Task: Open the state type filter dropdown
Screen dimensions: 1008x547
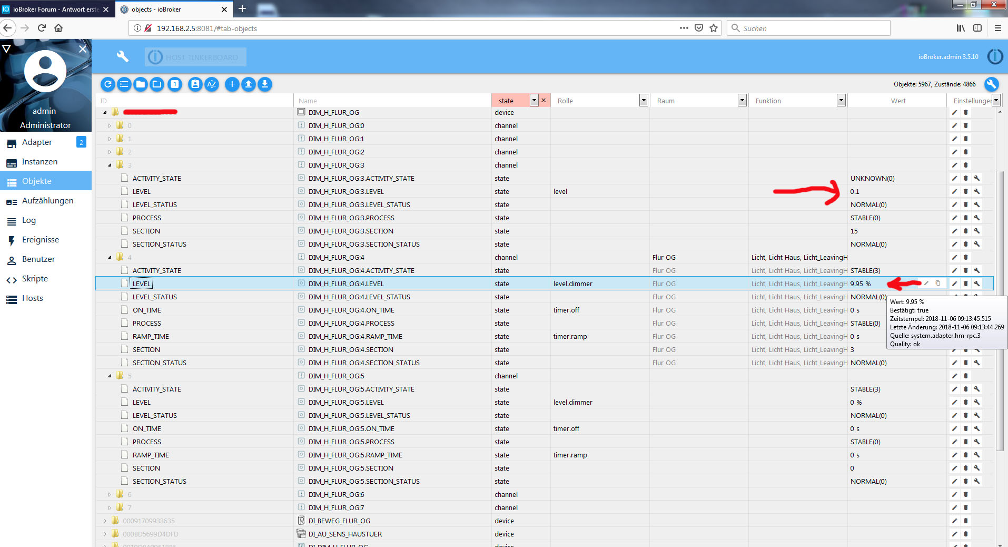Action: [534, 100]
